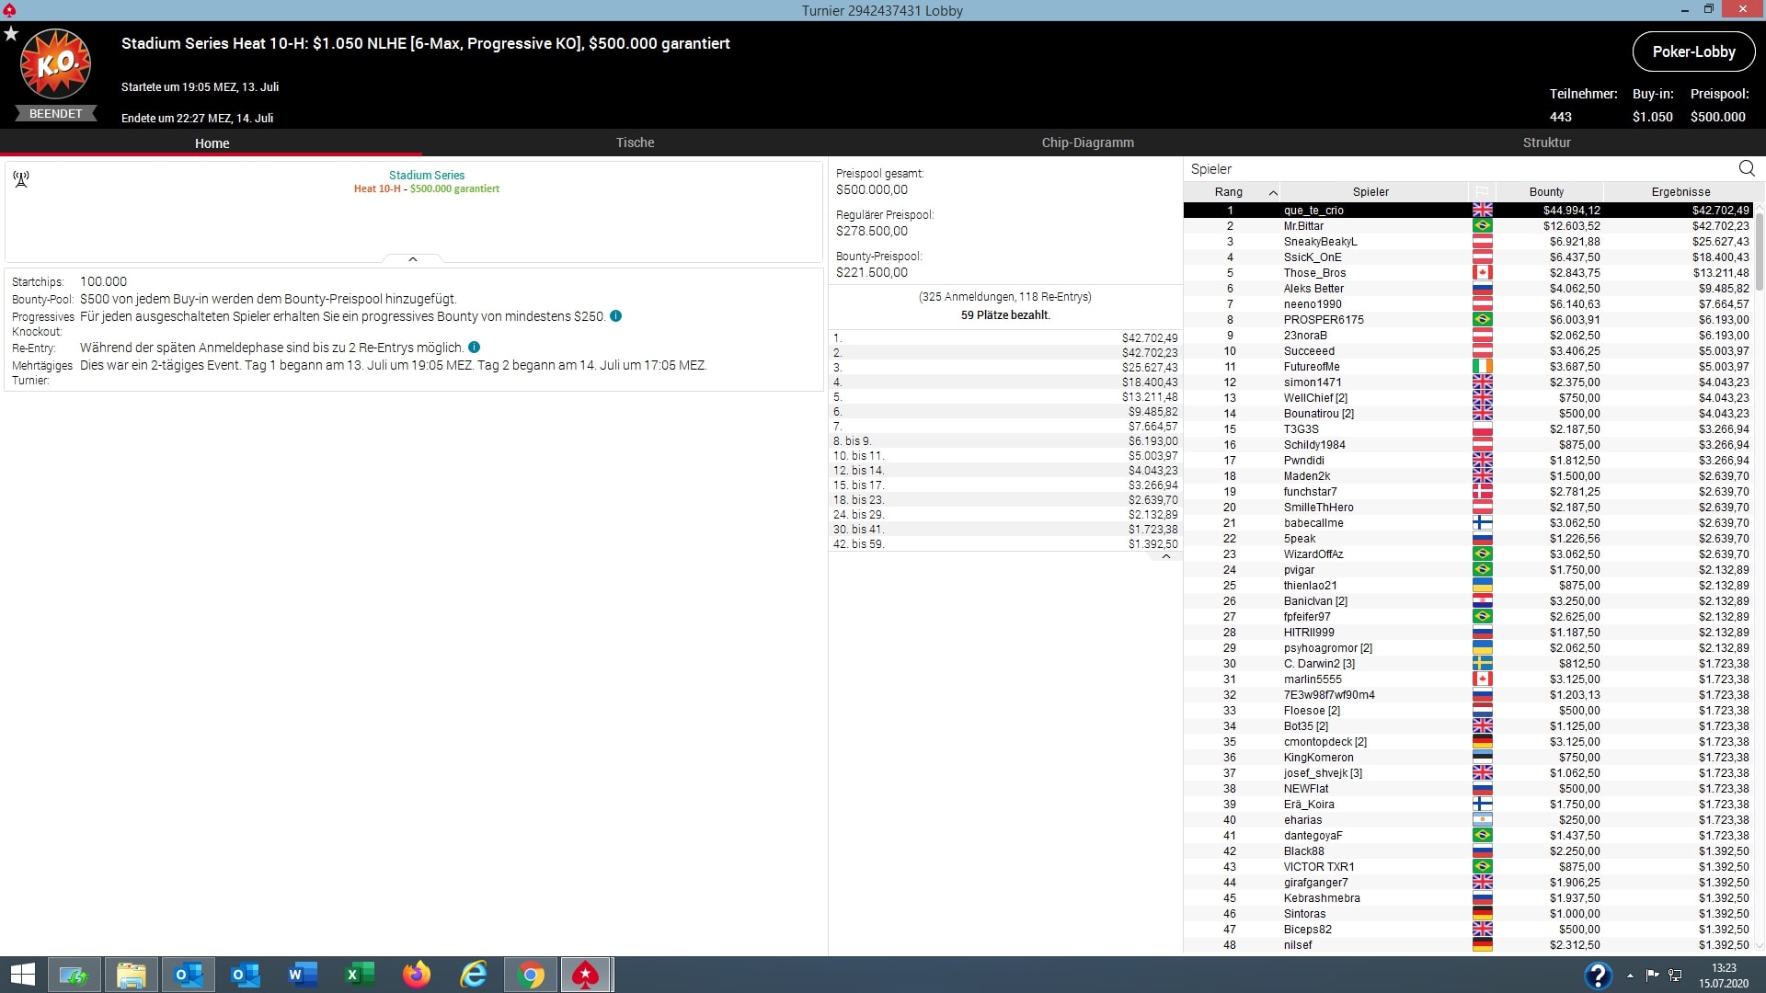Open the Progressive Knockout info icon
This screenshot has height=993, width=1766.
(616, 316)
